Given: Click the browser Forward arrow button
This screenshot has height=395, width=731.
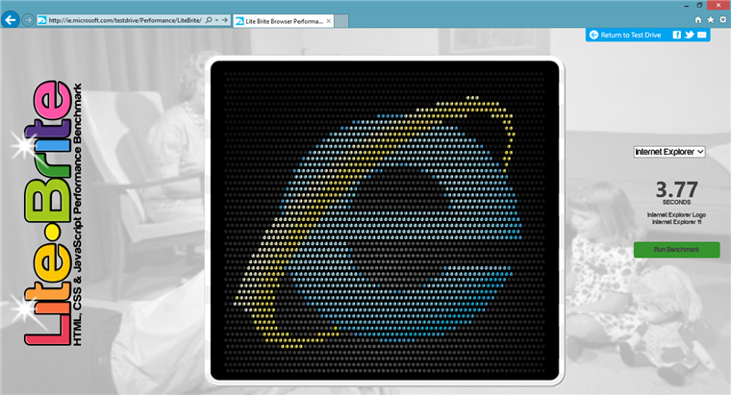Looking at the screenshot, I should coord(28,19).
